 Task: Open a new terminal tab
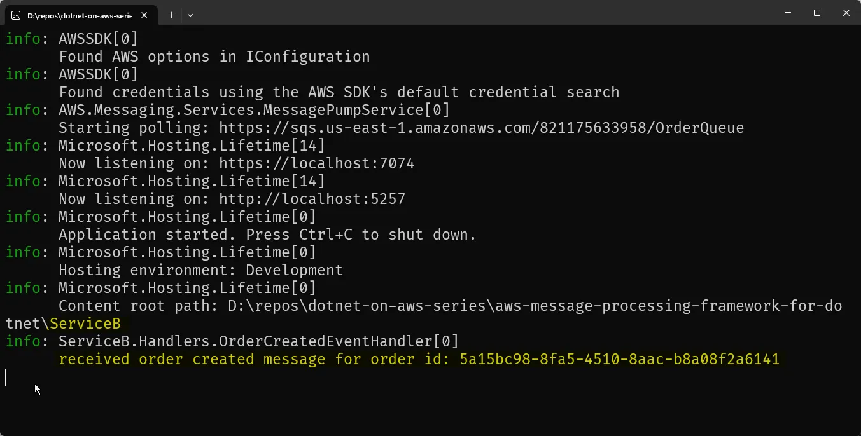click(171, 15)
